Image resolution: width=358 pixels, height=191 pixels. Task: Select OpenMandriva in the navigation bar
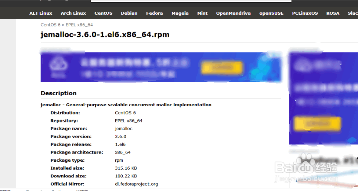point(233,13)
